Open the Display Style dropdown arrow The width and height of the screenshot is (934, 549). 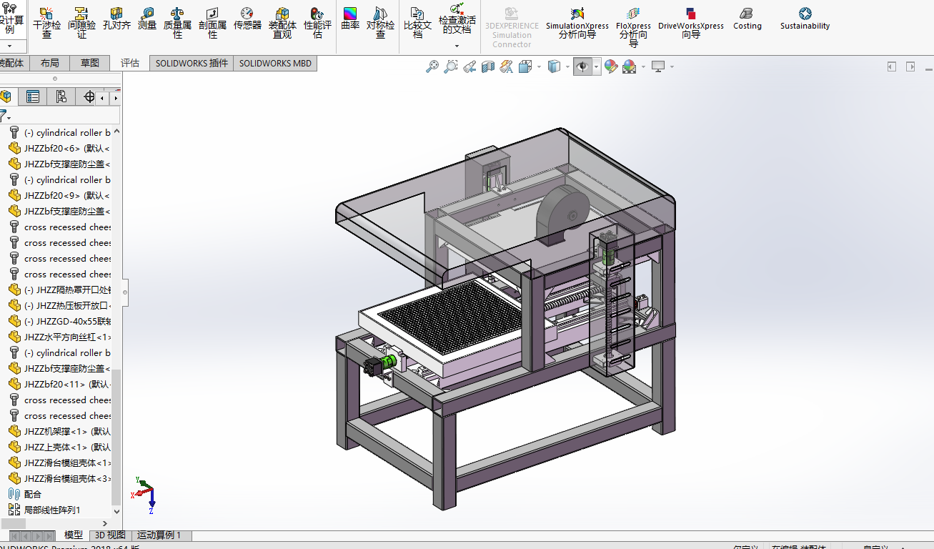(x=567, y=66)
